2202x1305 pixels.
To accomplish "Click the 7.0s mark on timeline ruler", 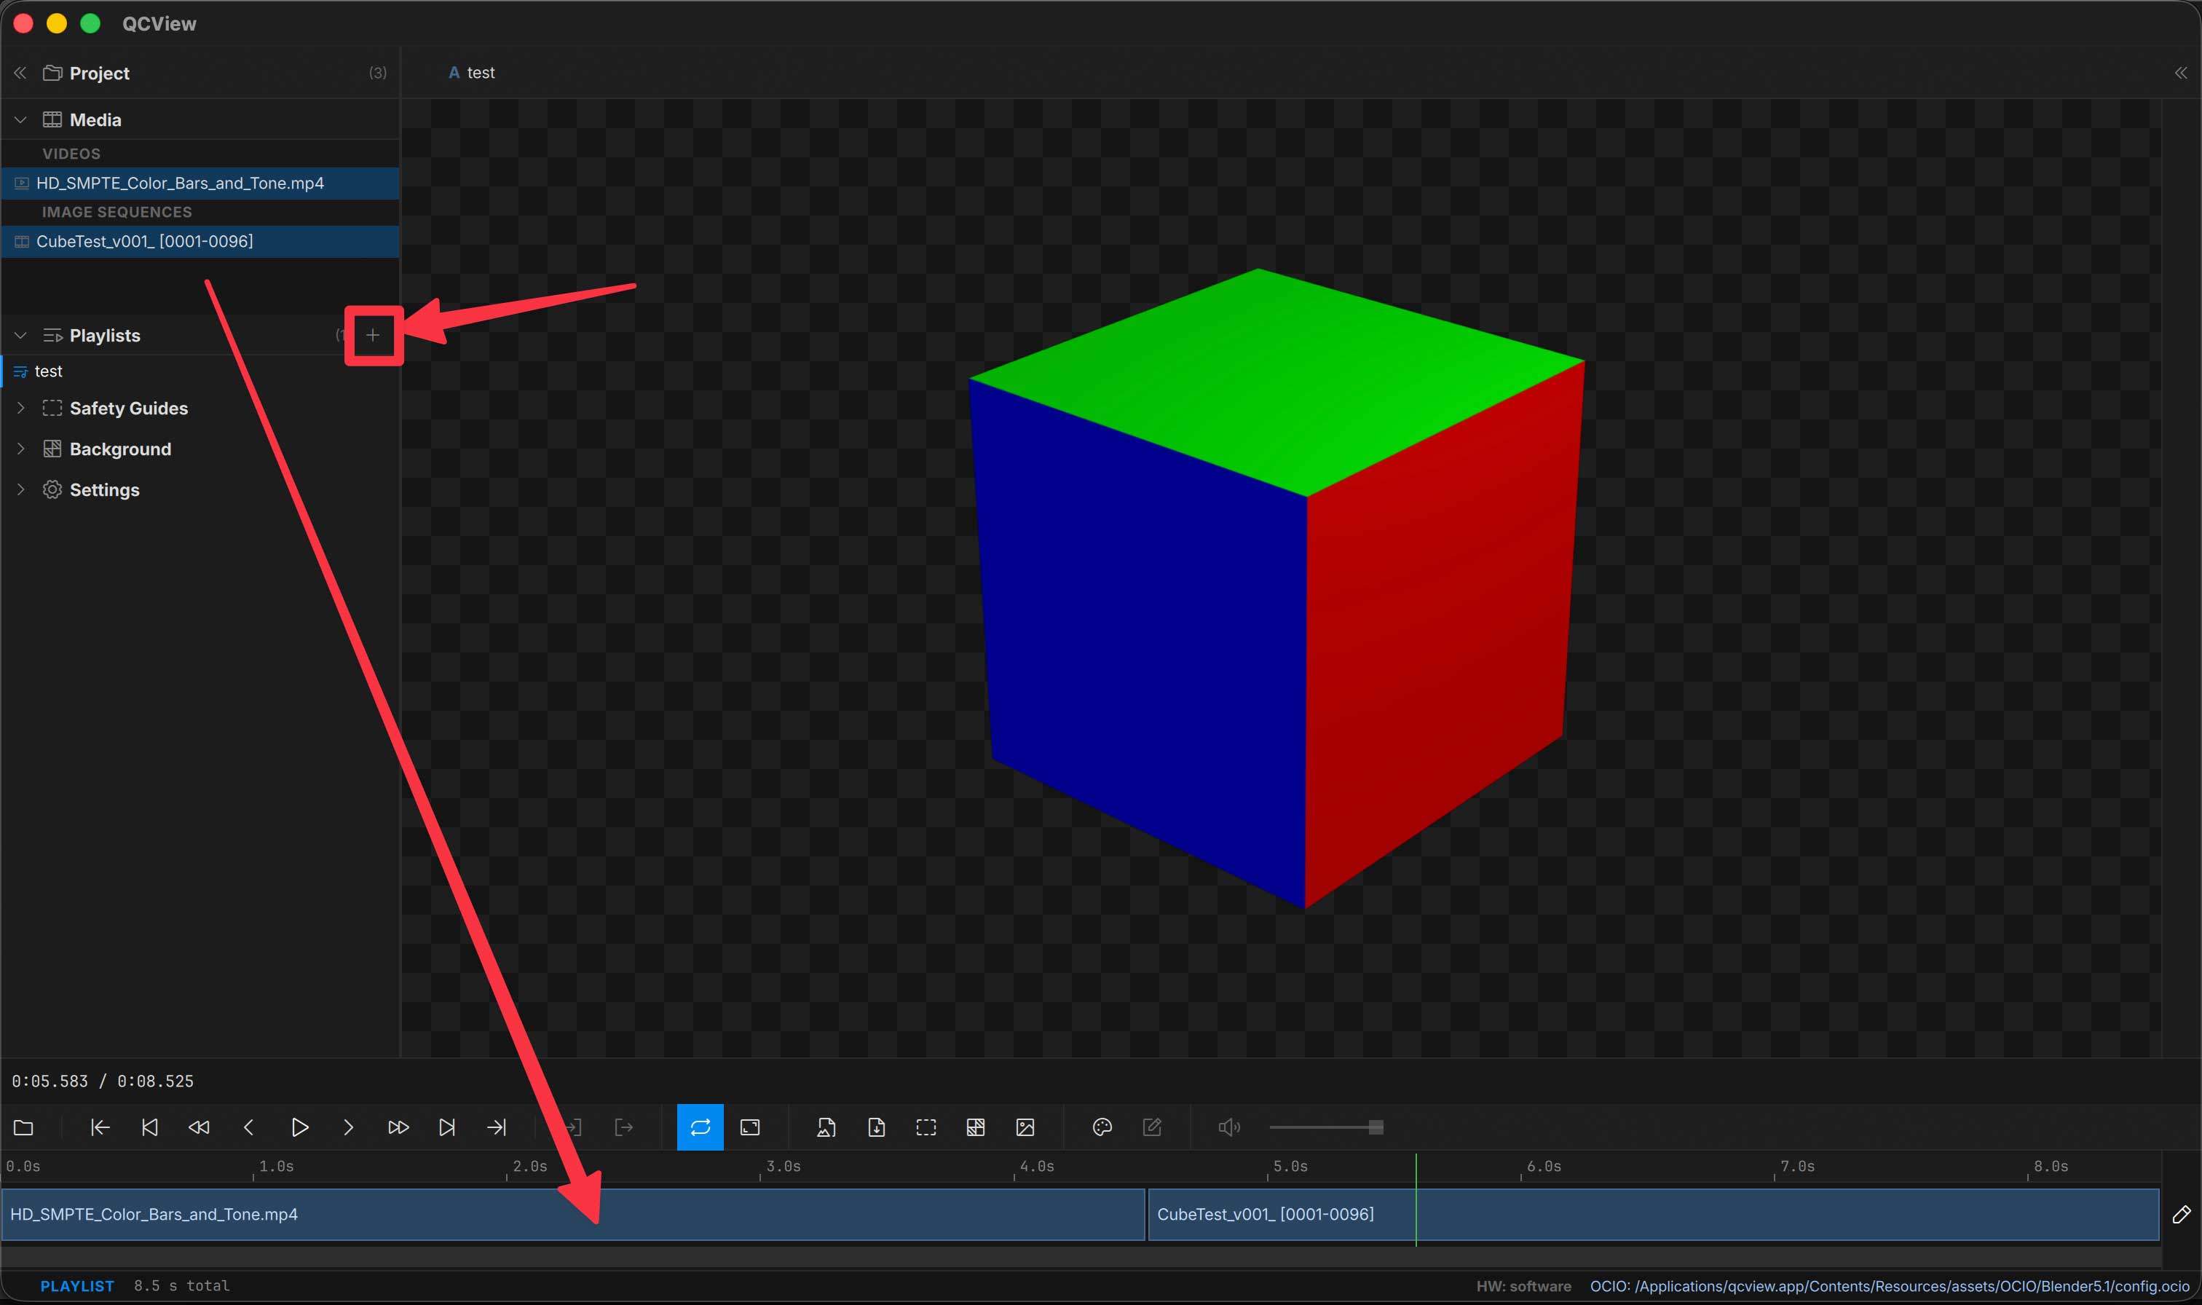I will pyautogui.click(x=1796, y=1167).
